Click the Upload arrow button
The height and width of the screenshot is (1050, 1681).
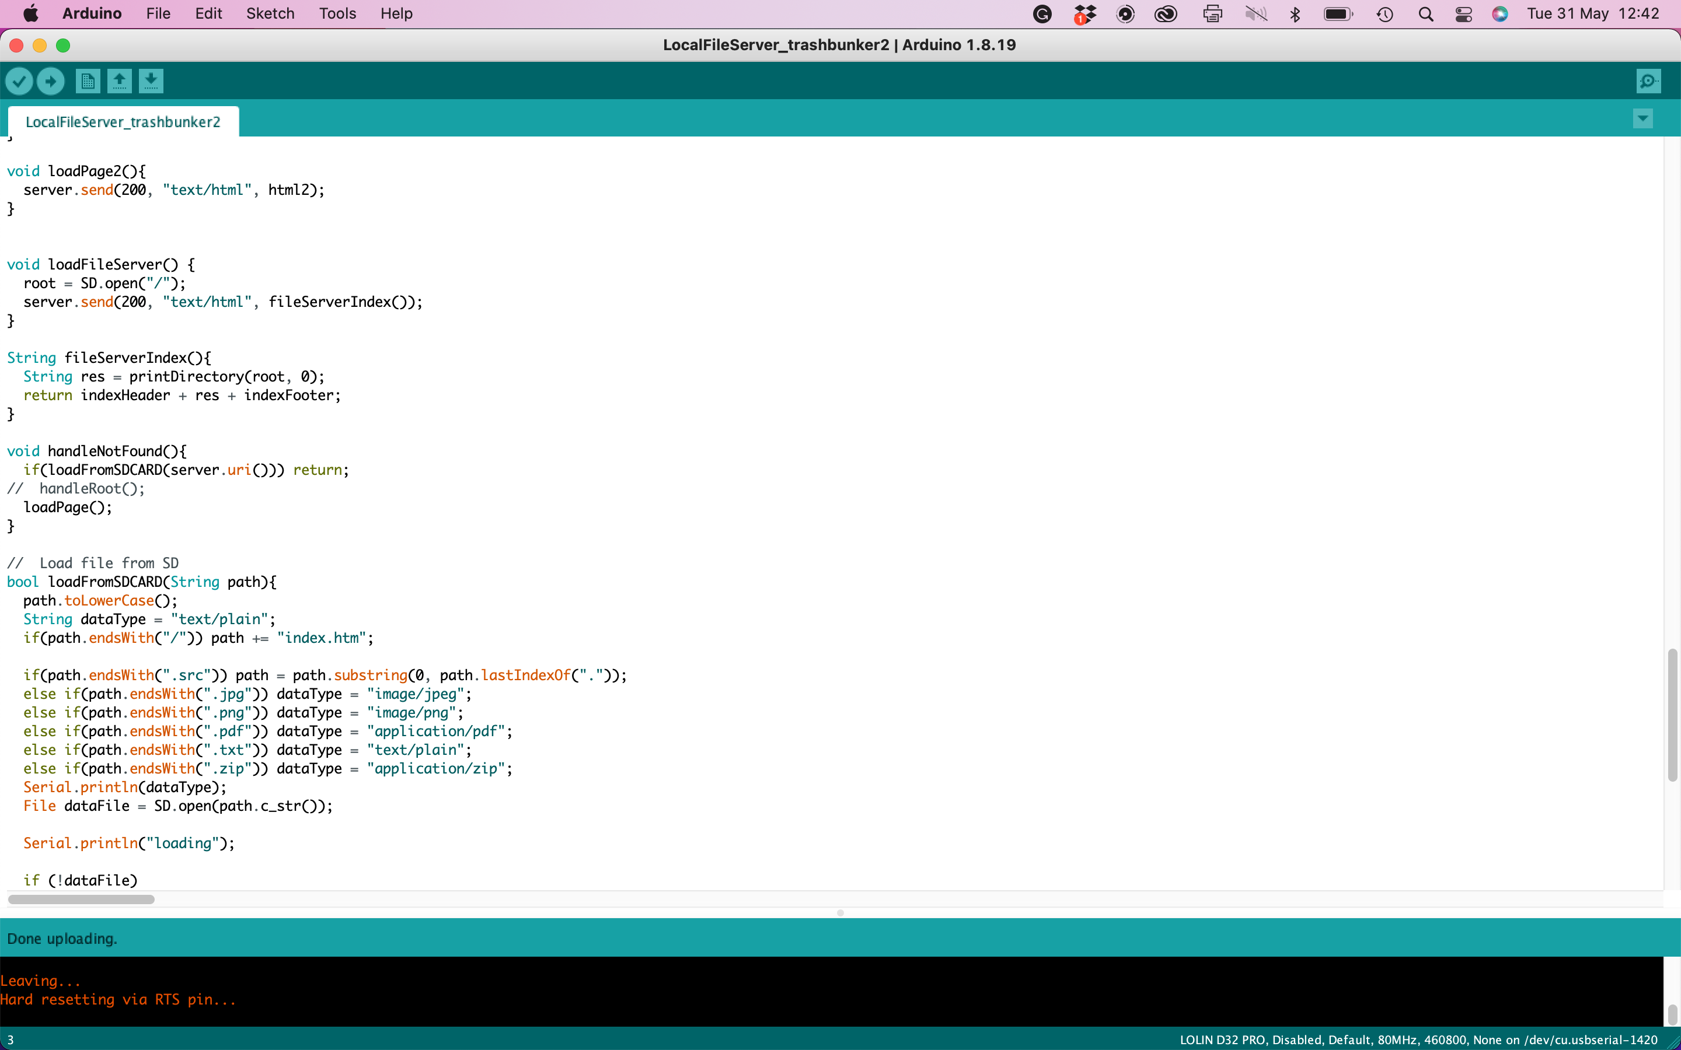click(x=51, y=81)
